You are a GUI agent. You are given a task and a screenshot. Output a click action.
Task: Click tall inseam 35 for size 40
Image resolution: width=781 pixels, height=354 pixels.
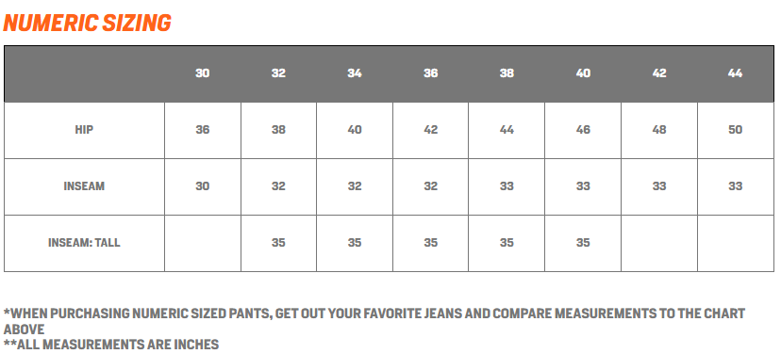click(583, 243)
